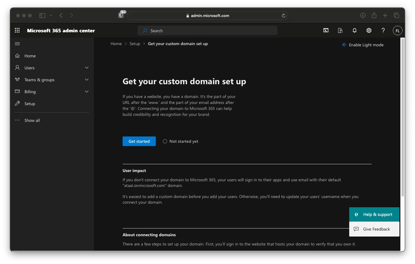Click the search magnifier icon

pyautogui.click(x=145, y=31)
